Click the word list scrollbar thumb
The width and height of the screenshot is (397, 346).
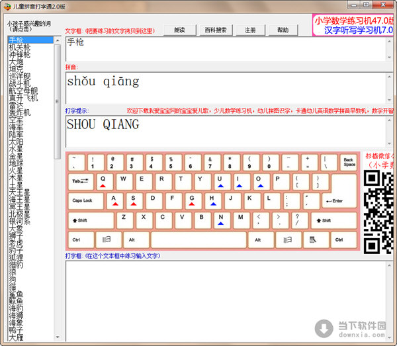pos(58,101)
